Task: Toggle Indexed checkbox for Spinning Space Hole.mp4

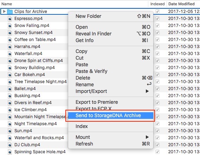Action: tap(157, 152)
